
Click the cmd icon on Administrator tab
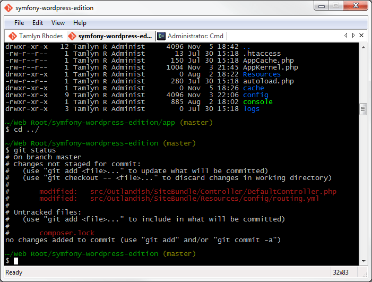click(x=161, y=36)
